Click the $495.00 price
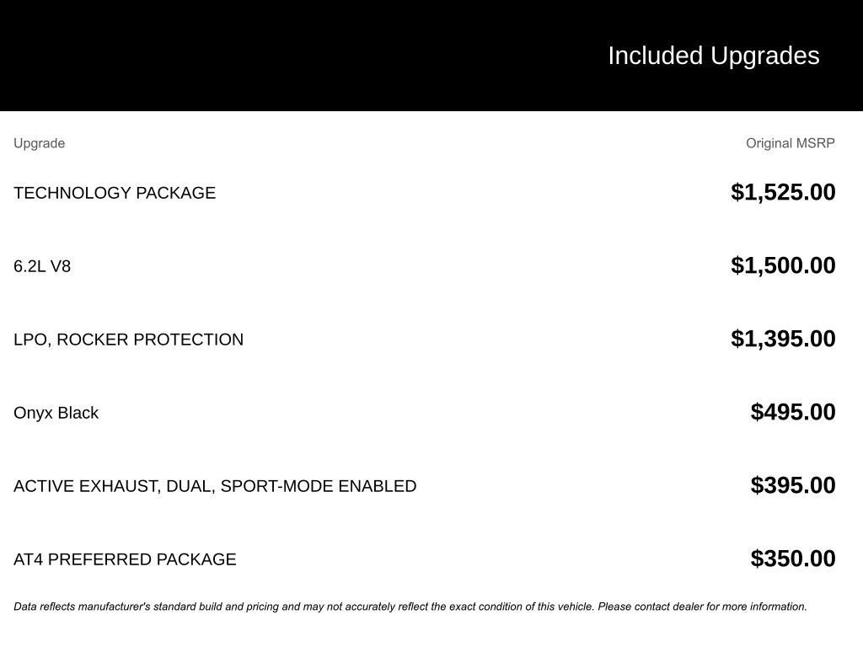 click(x=792, y=412)
